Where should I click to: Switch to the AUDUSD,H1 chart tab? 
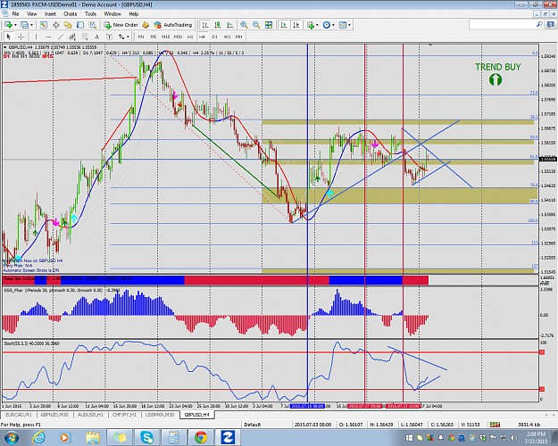[x=90, y=415]
